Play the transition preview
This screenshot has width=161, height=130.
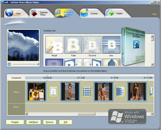[9, 64]
